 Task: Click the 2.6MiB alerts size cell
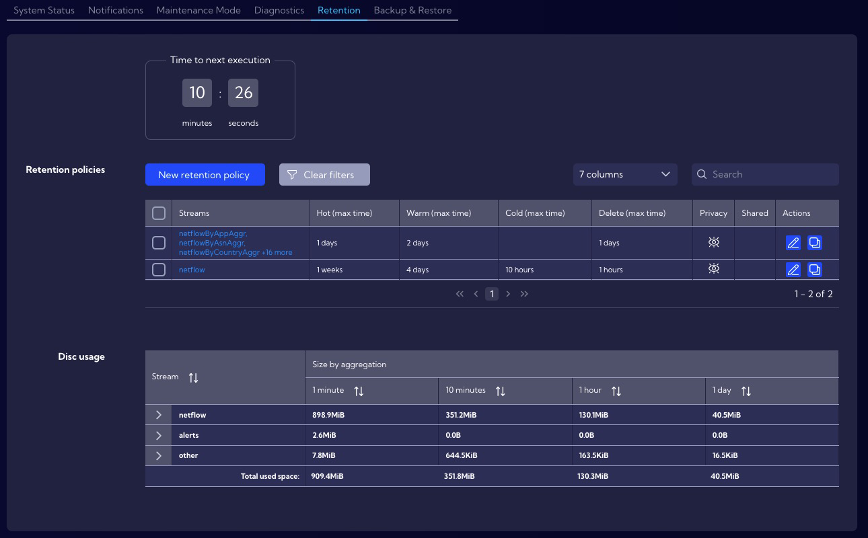[x=372, y=435]
